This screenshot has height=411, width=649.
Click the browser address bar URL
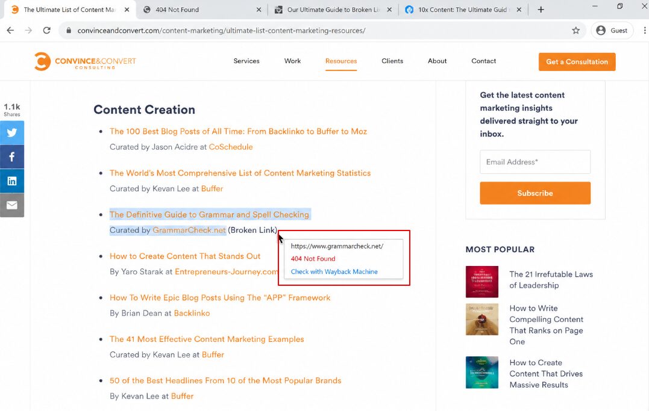click(x=221, y=30)
